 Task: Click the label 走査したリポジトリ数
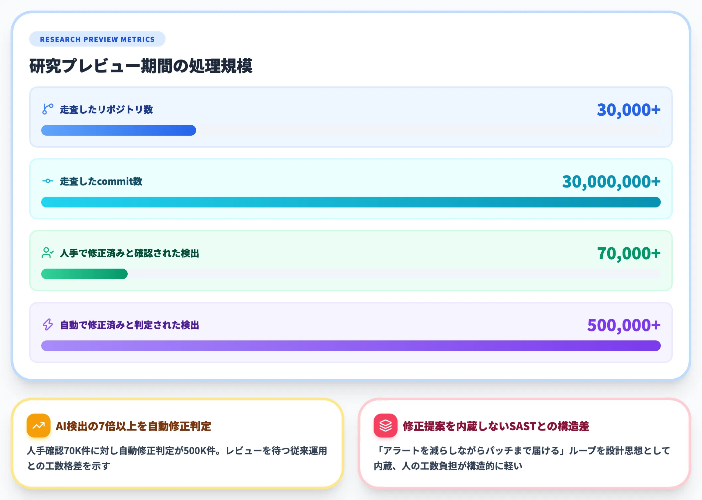pyautogui.click(x=106, y=109)
